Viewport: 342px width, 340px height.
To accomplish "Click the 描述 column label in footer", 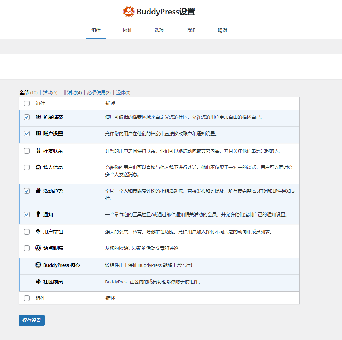I will click(x=110, y=298).
